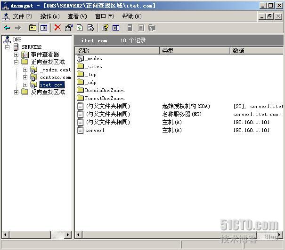Collapse the 正向查找区域 tree node

(x=16, y=62)
